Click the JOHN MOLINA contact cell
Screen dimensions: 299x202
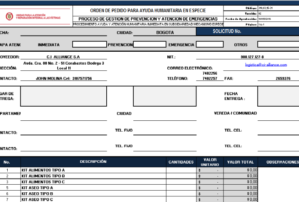click(64, 78)
